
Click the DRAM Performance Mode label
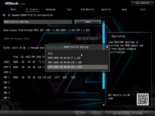click(16, 39)
